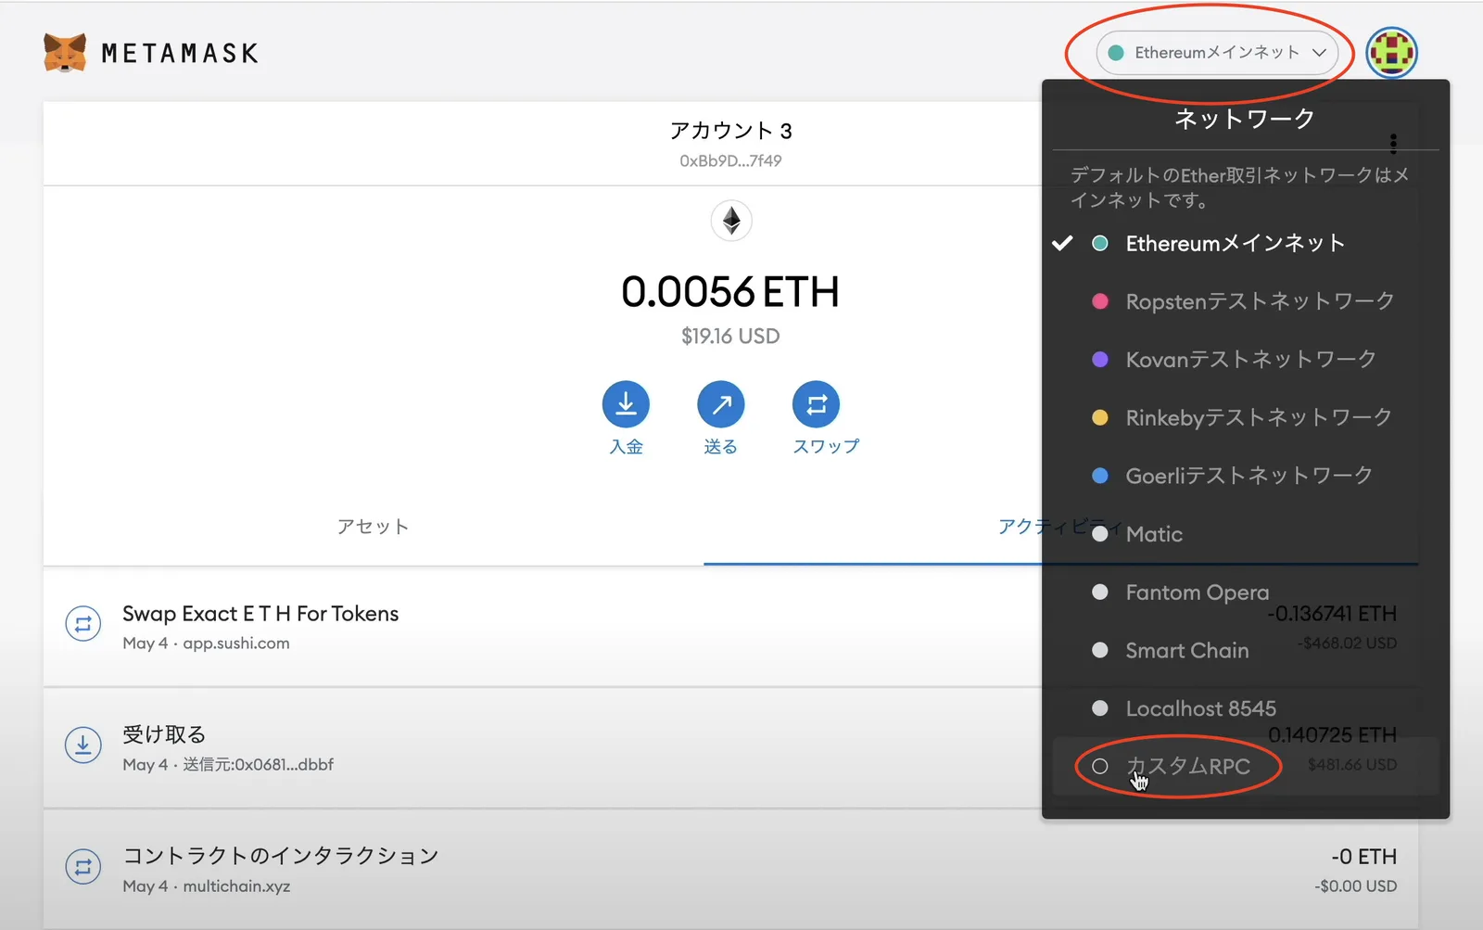This screenshot has height=930, width=1483.
Task: Click the 送る send arrow button
Action: click(x=721, y=404)
